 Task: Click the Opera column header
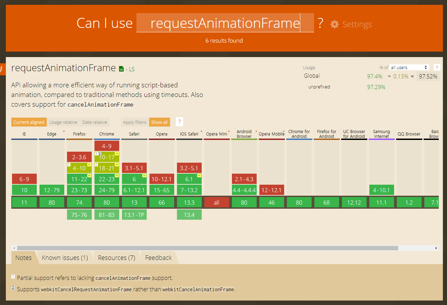161,134
